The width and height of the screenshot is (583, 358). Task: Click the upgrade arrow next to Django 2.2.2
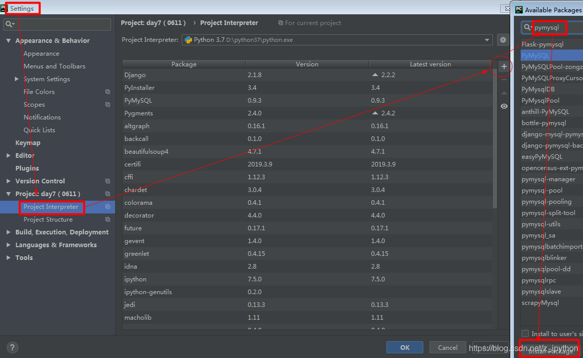pos(375,75)
